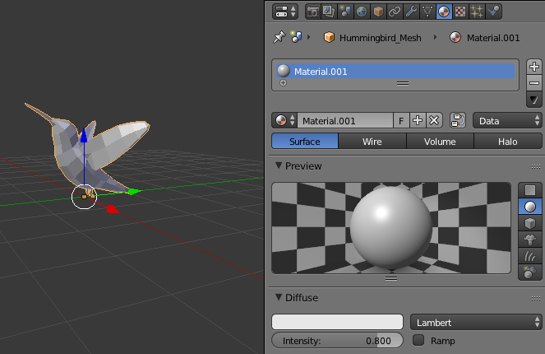This screenshot has width=545, height=354.
Task: Select the Material properties tab
Action: pyautogui.click(x=444, y=12)
